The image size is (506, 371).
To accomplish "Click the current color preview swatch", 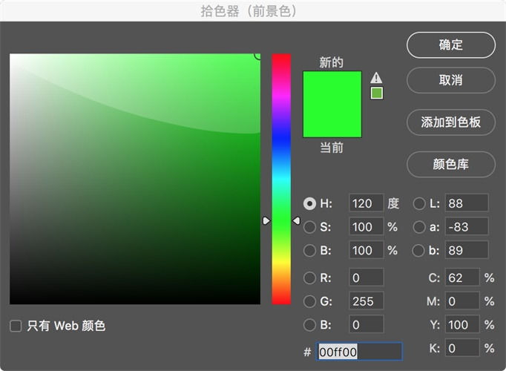I will tap(332, 122).
